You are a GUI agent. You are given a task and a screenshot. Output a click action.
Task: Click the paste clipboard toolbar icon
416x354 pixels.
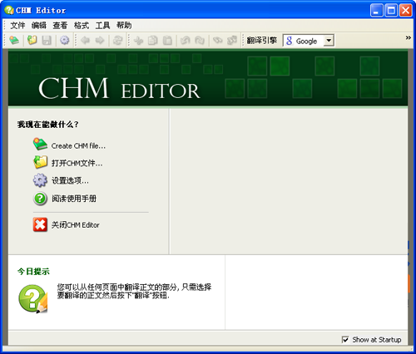[167, 41]
